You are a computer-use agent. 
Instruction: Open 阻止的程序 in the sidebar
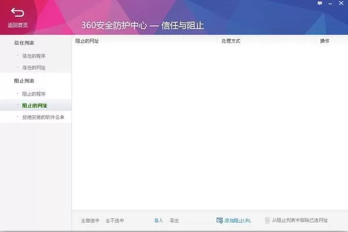tap(34, 94)
